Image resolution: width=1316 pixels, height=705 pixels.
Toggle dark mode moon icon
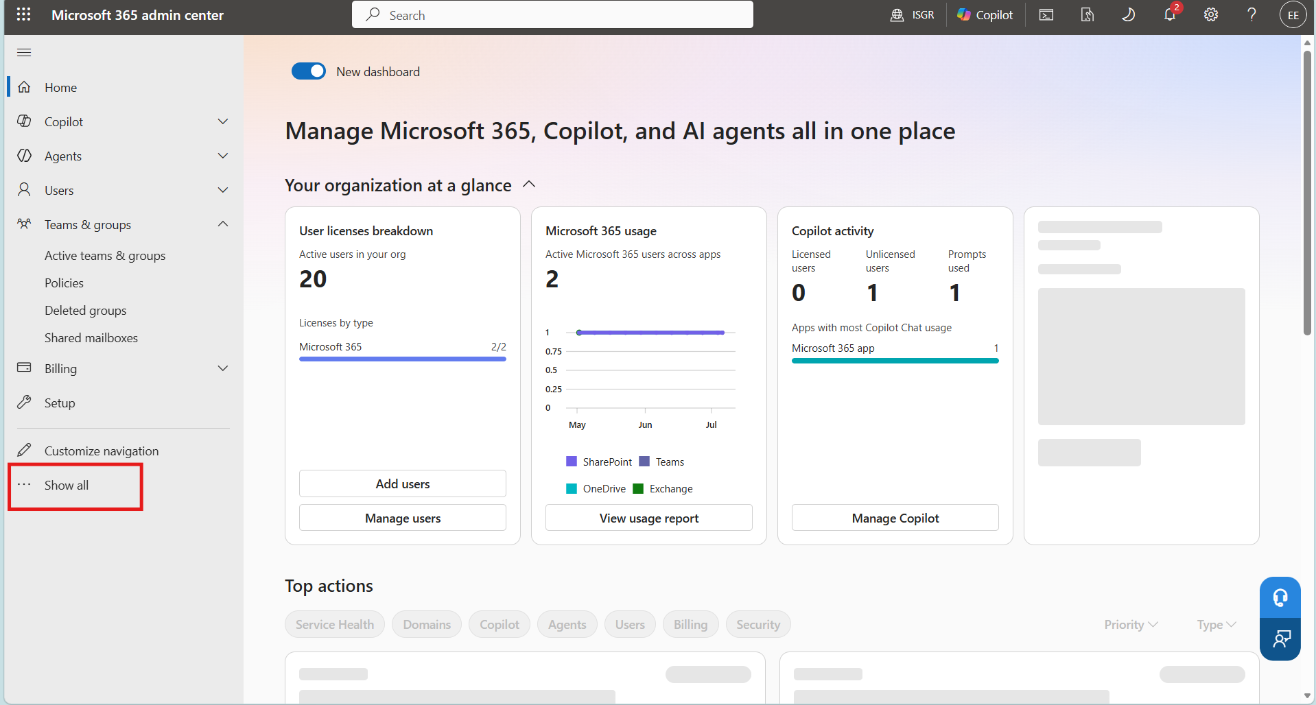1129,14
